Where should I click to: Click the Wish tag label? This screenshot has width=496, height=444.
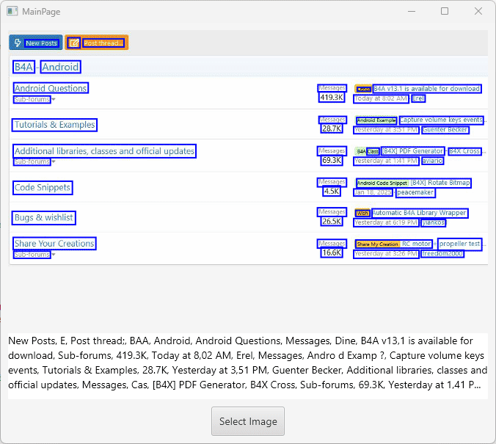click(x=362, y=213)
